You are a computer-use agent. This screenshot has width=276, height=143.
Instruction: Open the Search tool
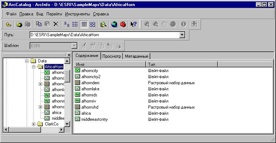point(103,24)
